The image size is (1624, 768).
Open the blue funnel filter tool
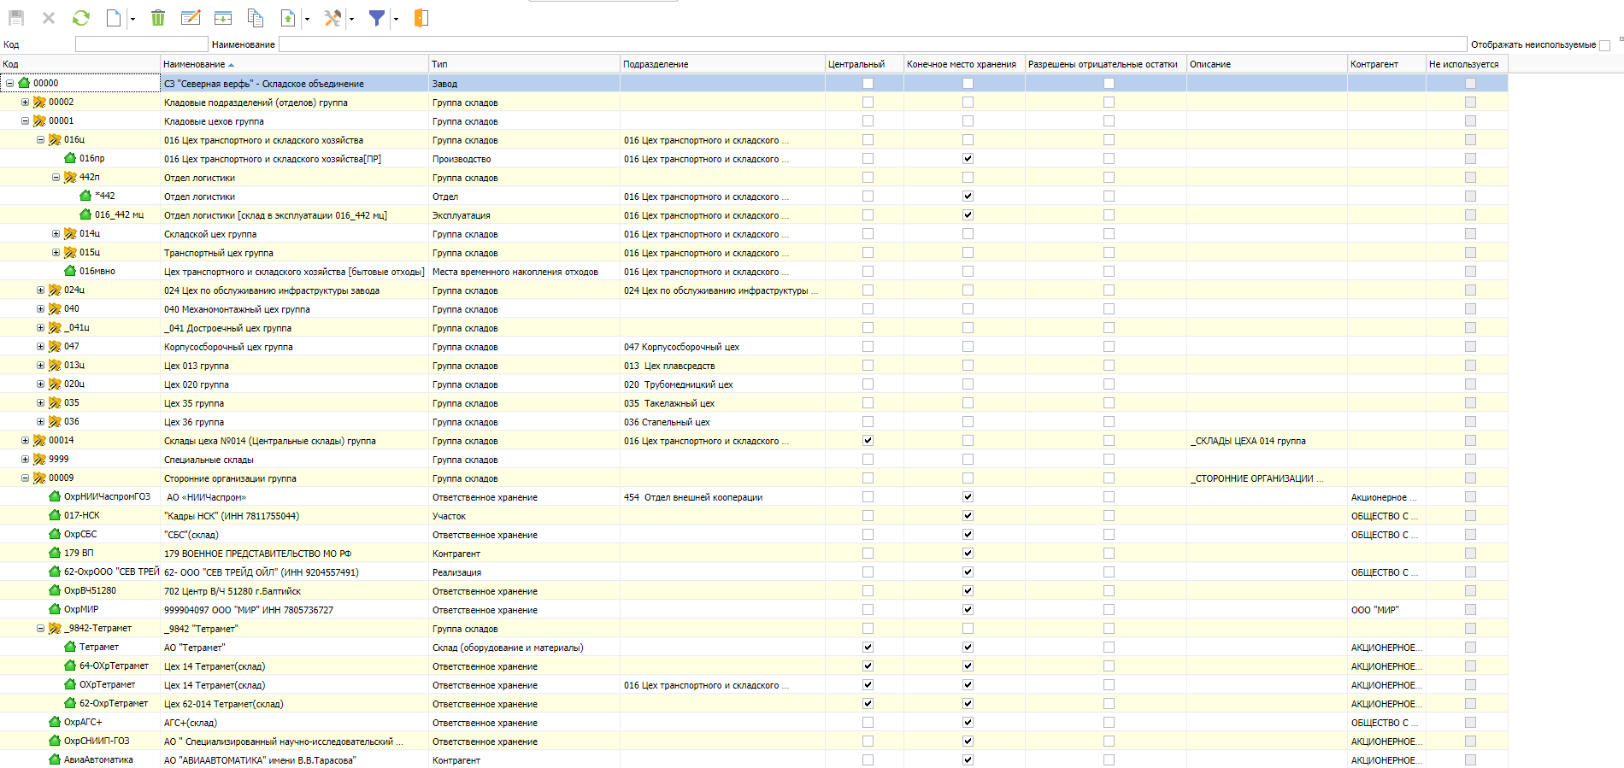pyautogui.click(x=376, y=18)
